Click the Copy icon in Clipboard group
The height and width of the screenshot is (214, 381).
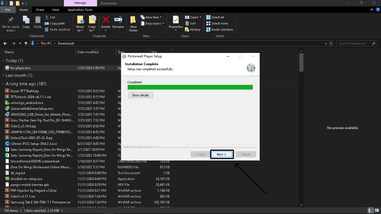pos(26,20)
